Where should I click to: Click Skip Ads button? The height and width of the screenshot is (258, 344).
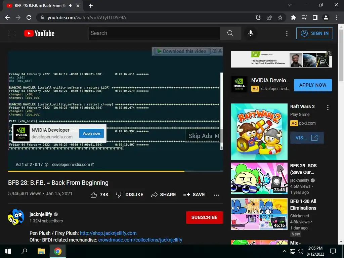(204, 136)
